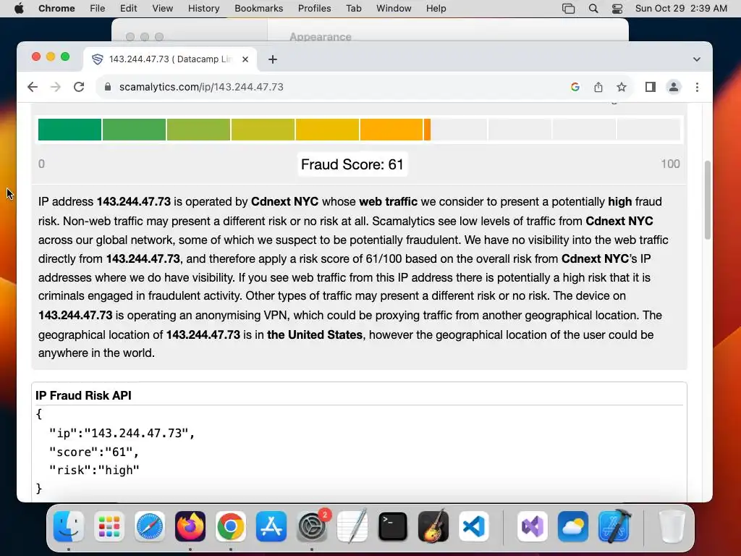Image resolution: width=741 pixels, height=556 pixels.
Task: Open Spotlight search in menu bar
Action: 593,9
